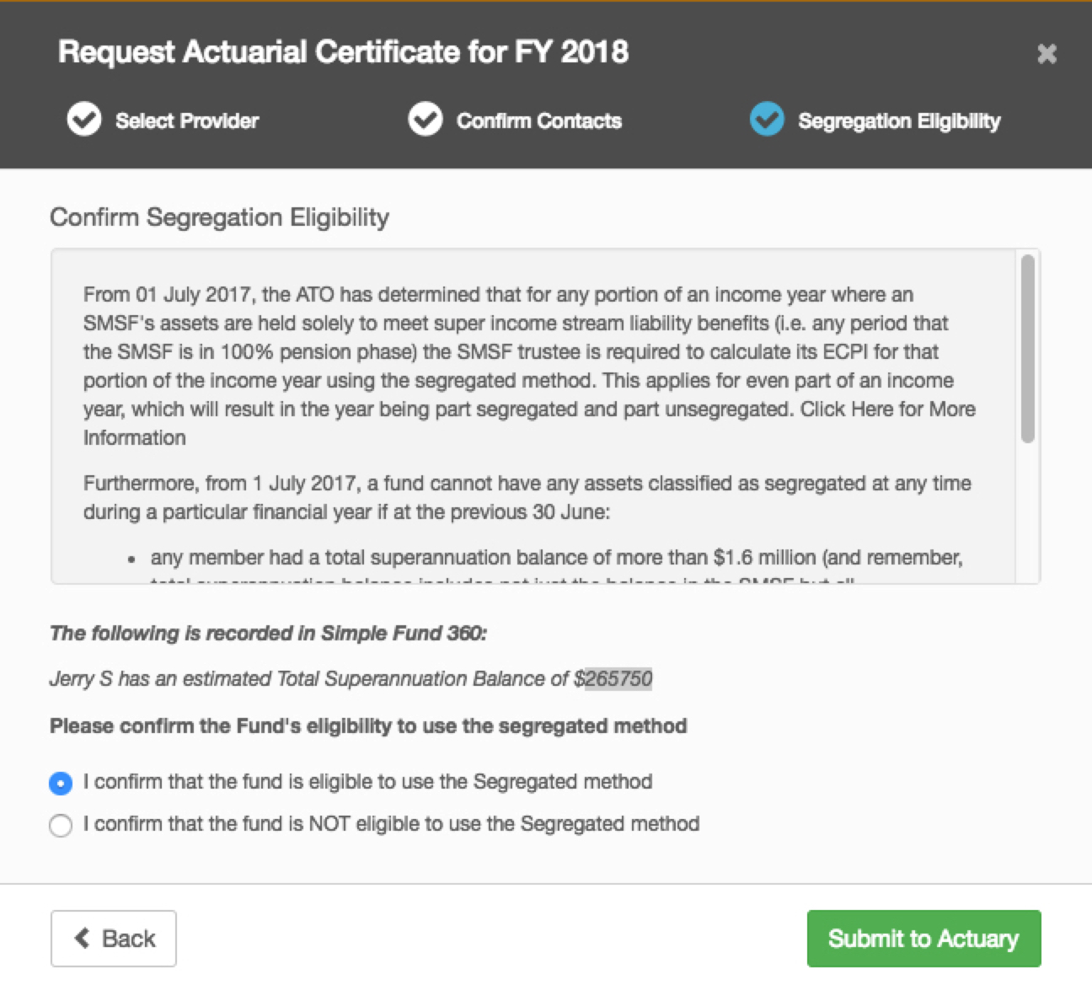The width and height of the screenshot is (1092, 1001).
Task: Click the Select Provider checkmark icon
Action: (x=84, y=120)
